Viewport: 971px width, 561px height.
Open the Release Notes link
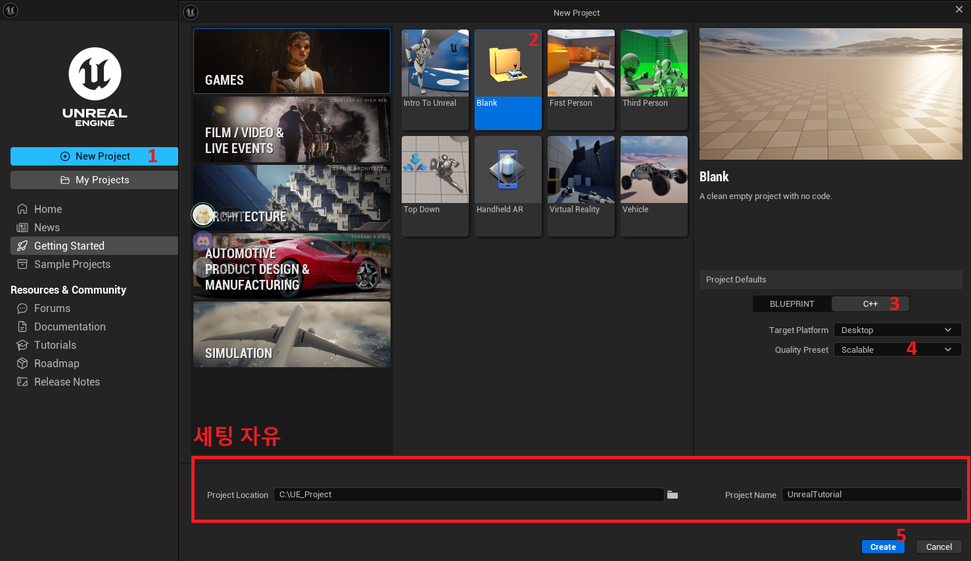tap(94, 382)
